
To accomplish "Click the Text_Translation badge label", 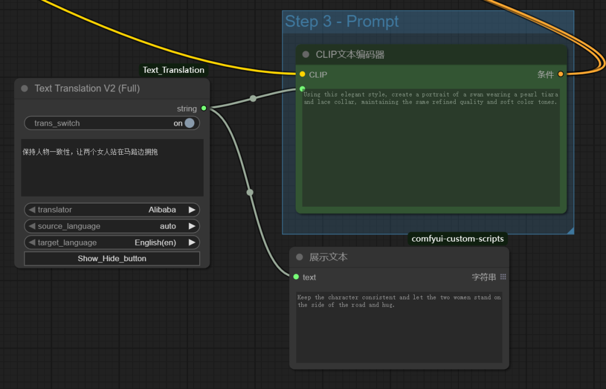I will [173, 70].
